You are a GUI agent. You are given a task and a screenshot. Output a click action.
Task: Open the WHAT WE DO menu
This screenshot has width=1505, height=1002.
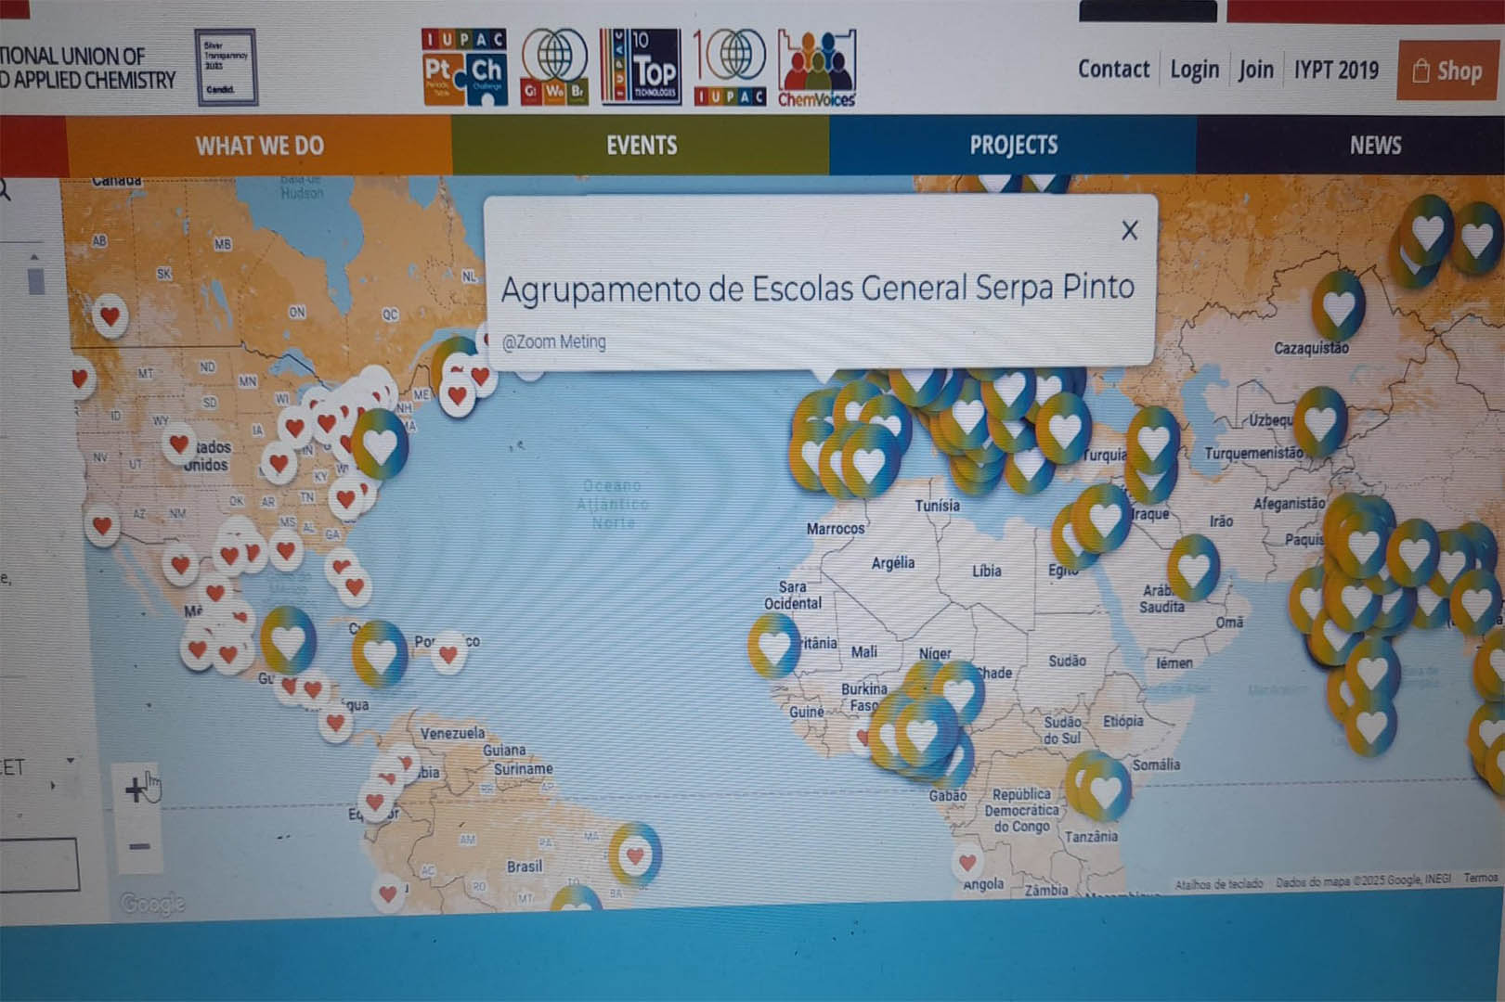tap(259, 146)
